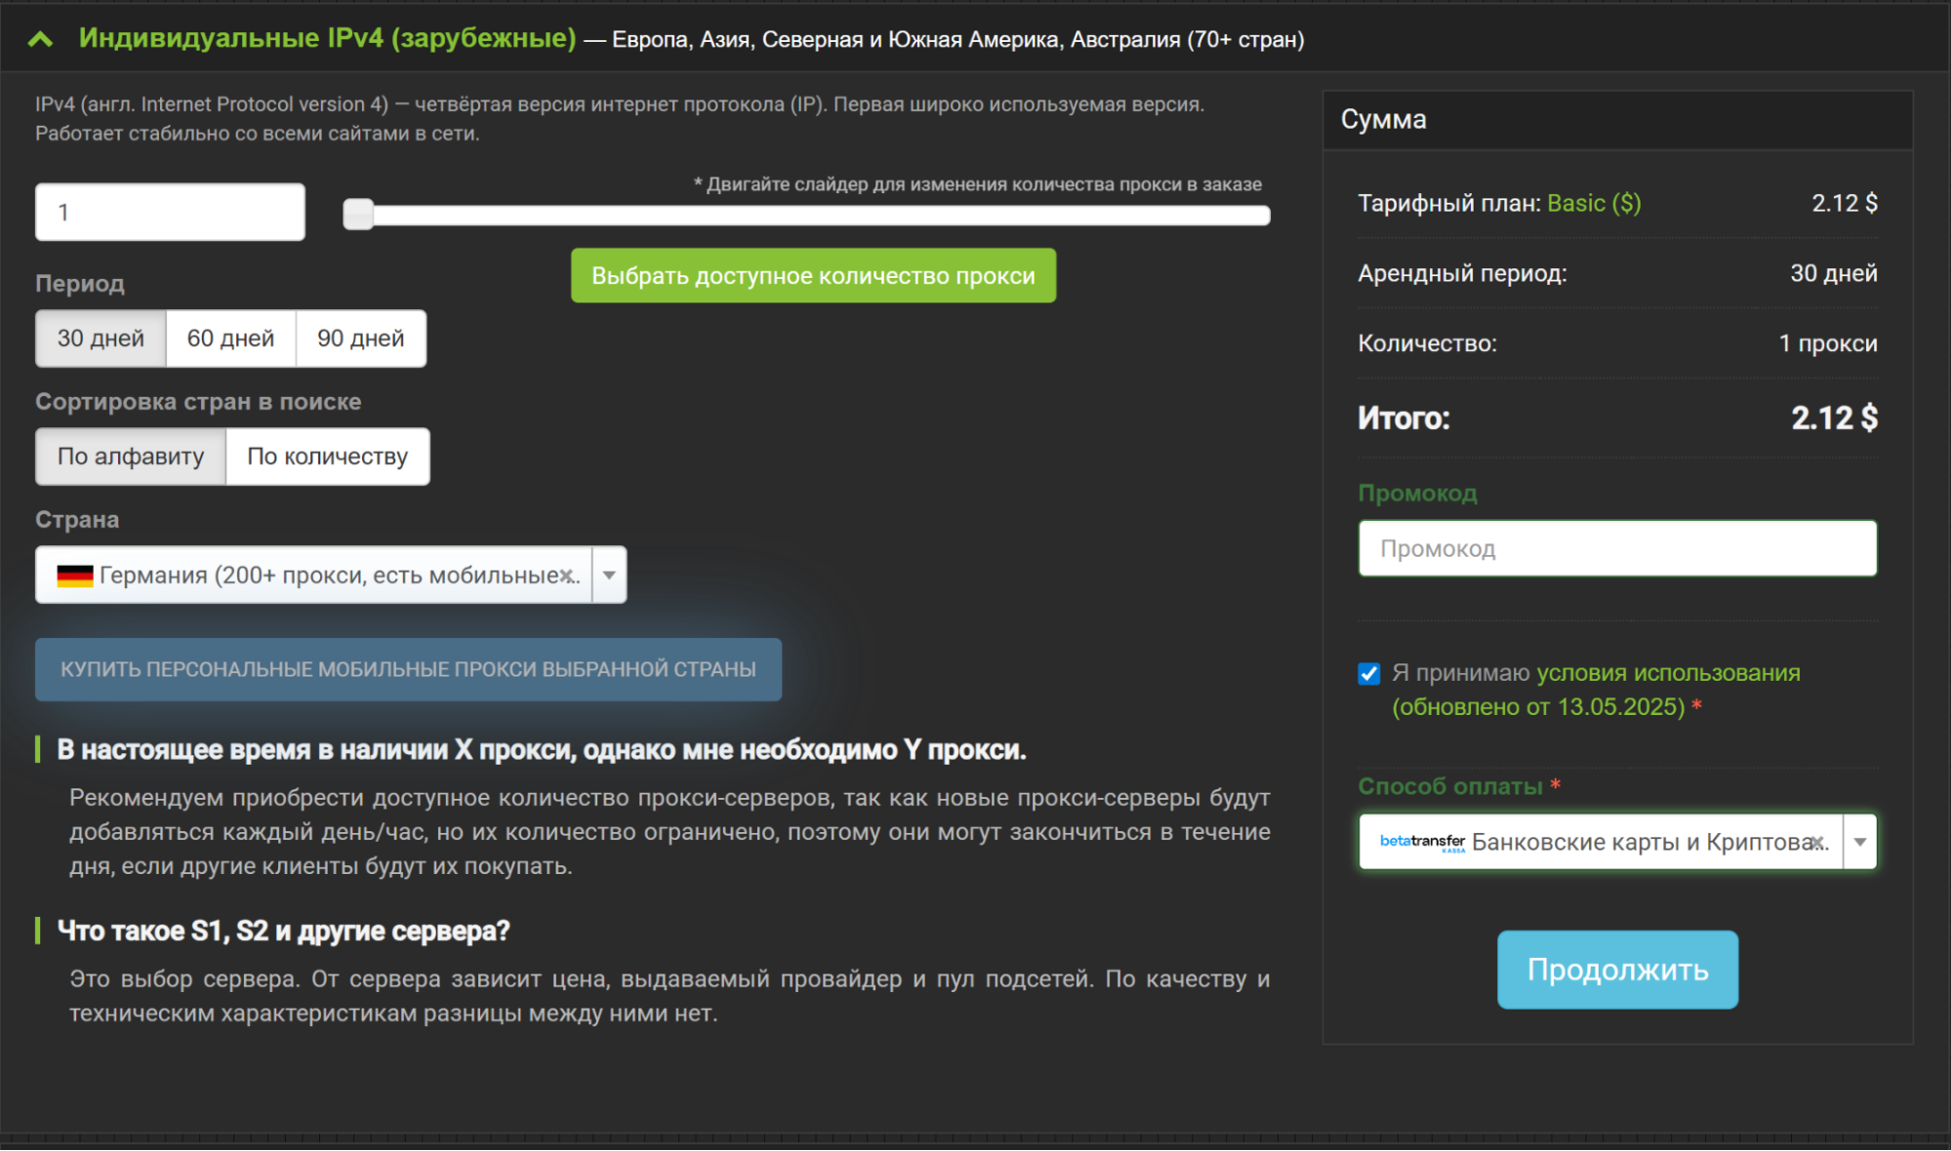Select the 90 дней period
Image resolution: width=1951 pixels, height=1151 pixels.
point(360,338)
